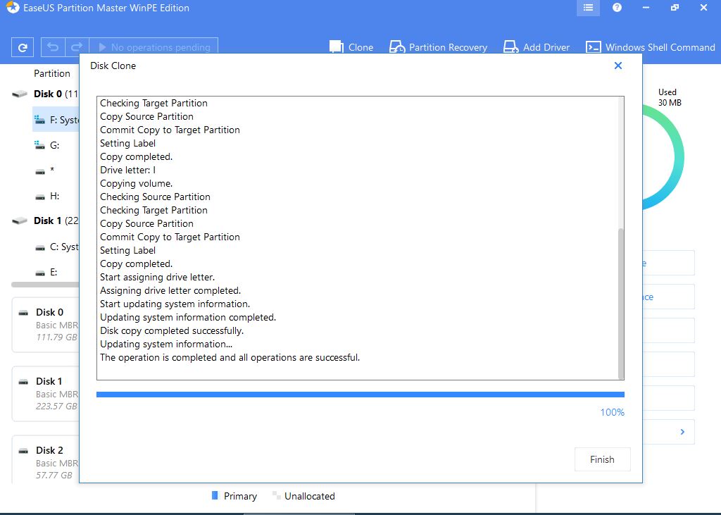This screenshot has width=721, height=515.
Task: Close the Disk Clone dialog with X
Action: (618, 66)
